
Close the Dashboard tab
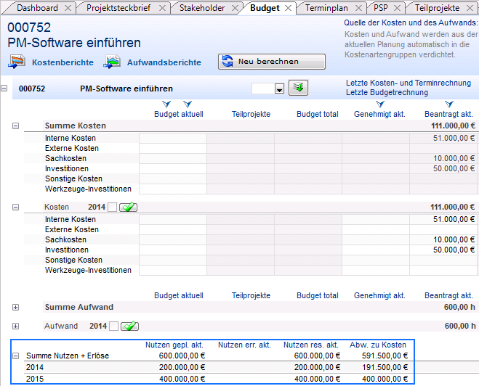pos(68,8)
